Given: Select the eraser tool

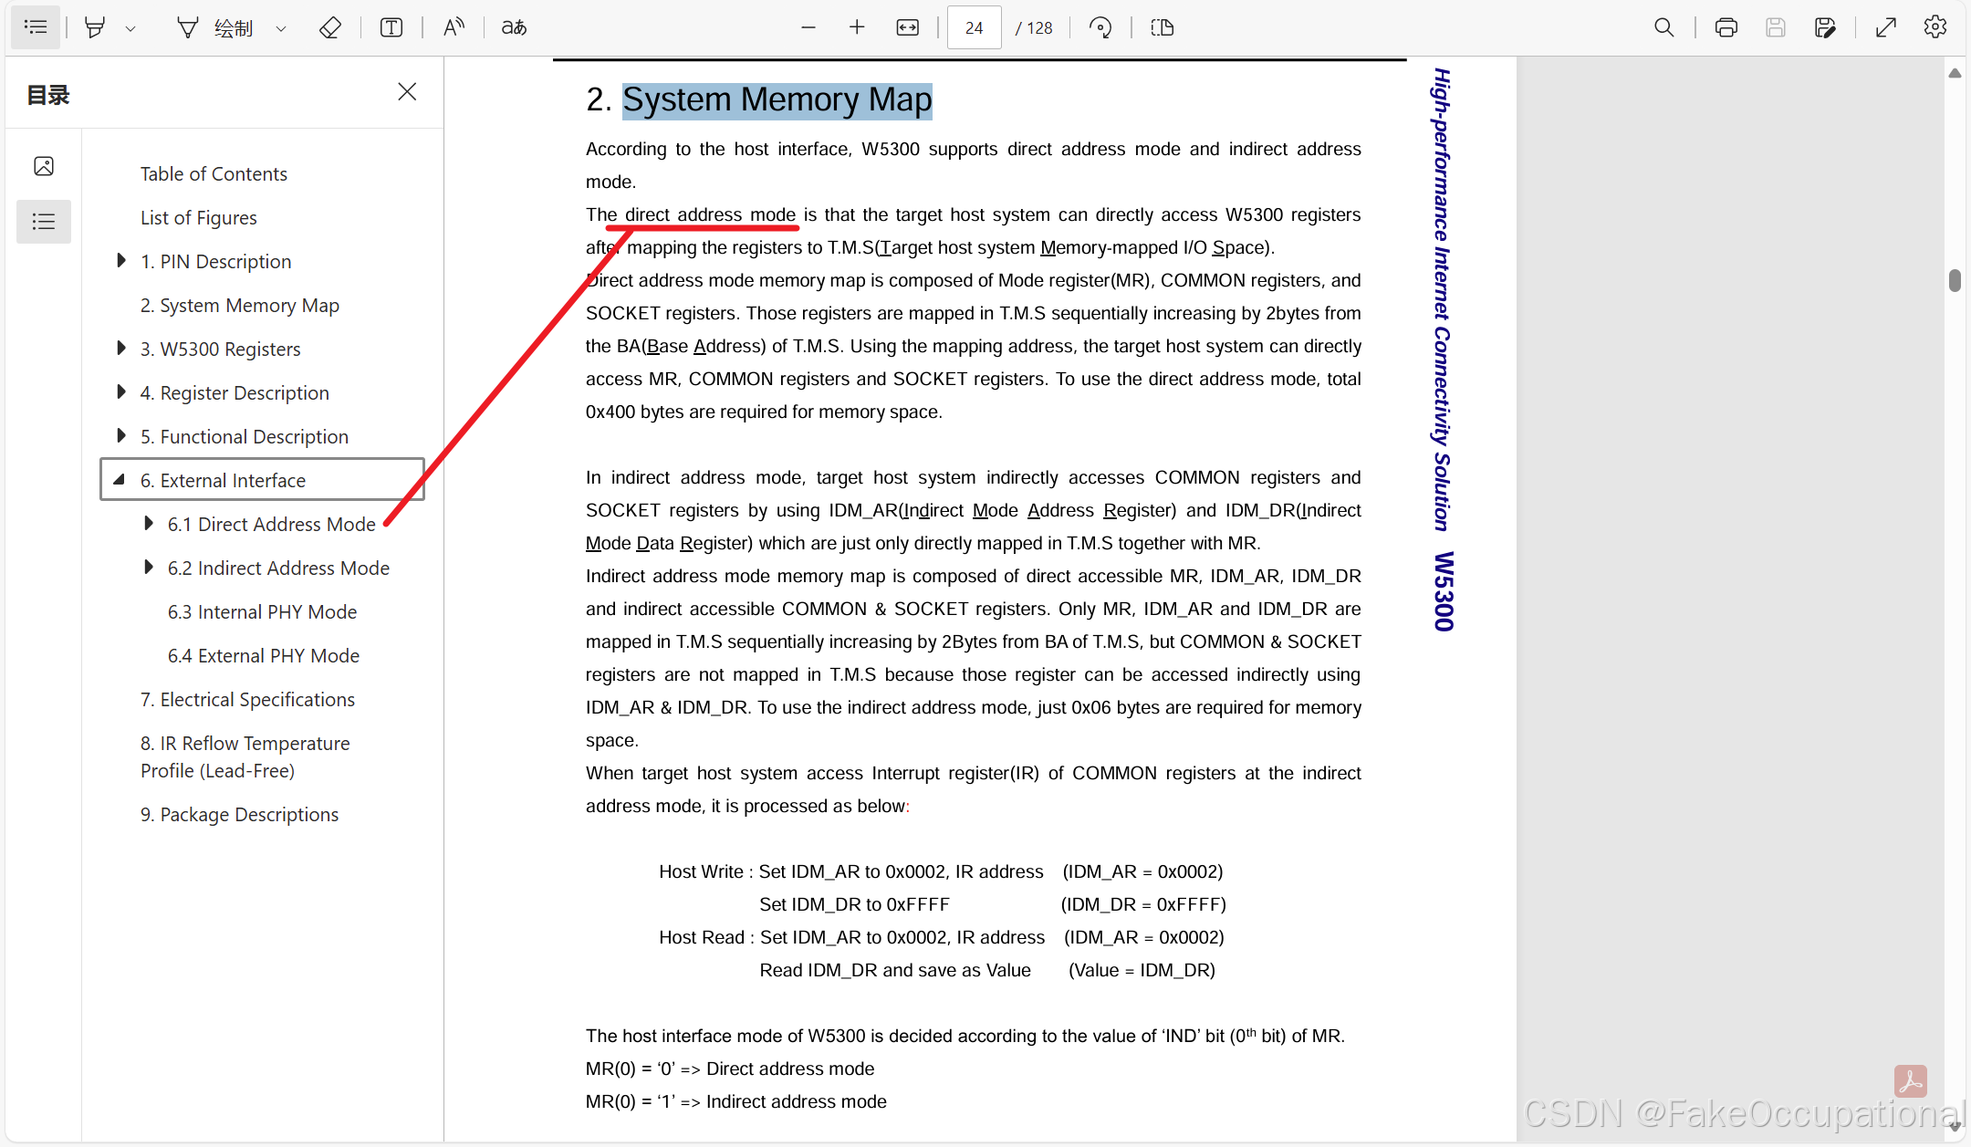Looking at the screenshot, I should click(x=330, y=27).
